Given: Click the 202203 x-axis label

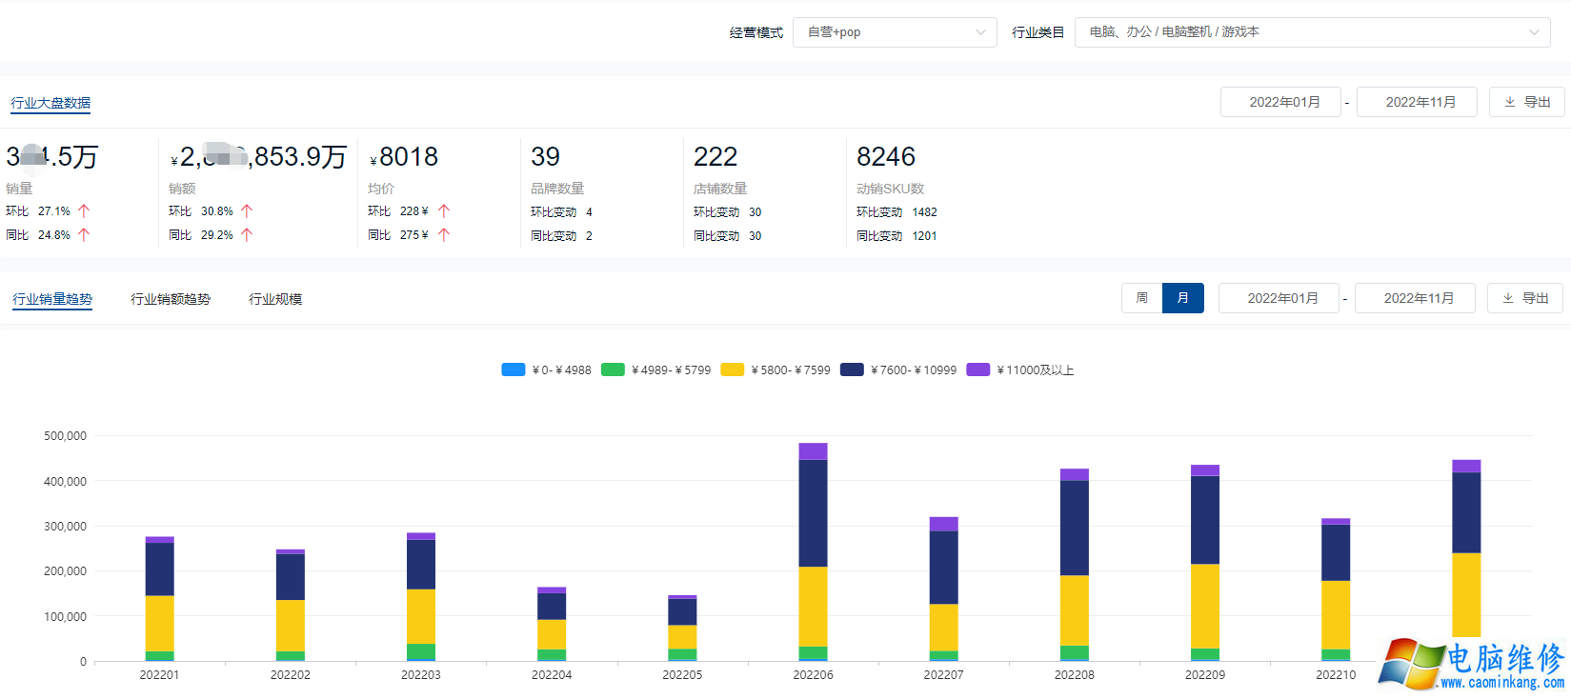Looking at the screenshot, I should click(421, 675).
